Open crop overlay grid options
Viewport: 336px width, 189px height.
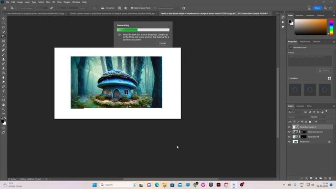(120, 8)
